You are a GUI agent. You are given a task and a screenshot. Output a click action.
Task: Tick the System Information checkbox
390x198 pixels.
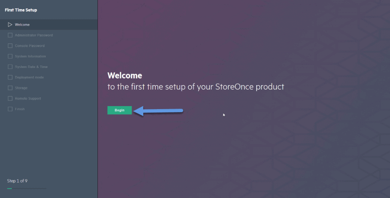pos(10,56)
